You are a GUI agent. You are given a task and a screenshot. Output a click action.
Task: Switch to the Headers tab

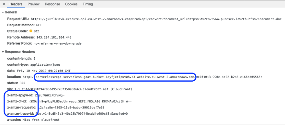pyautogui.click(x=16, y=4)
